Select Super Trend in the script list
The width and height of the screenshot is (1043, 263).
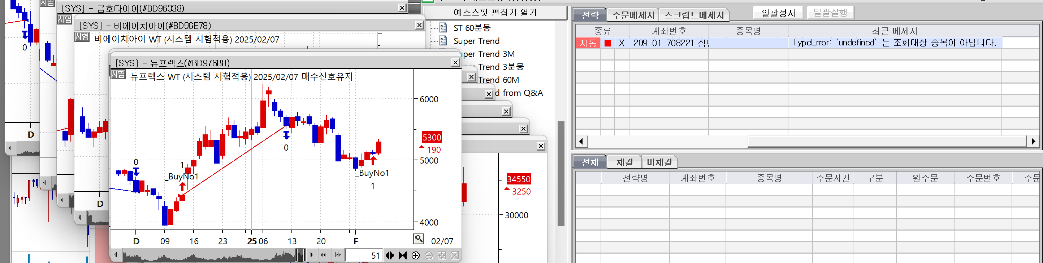[476, 41]
